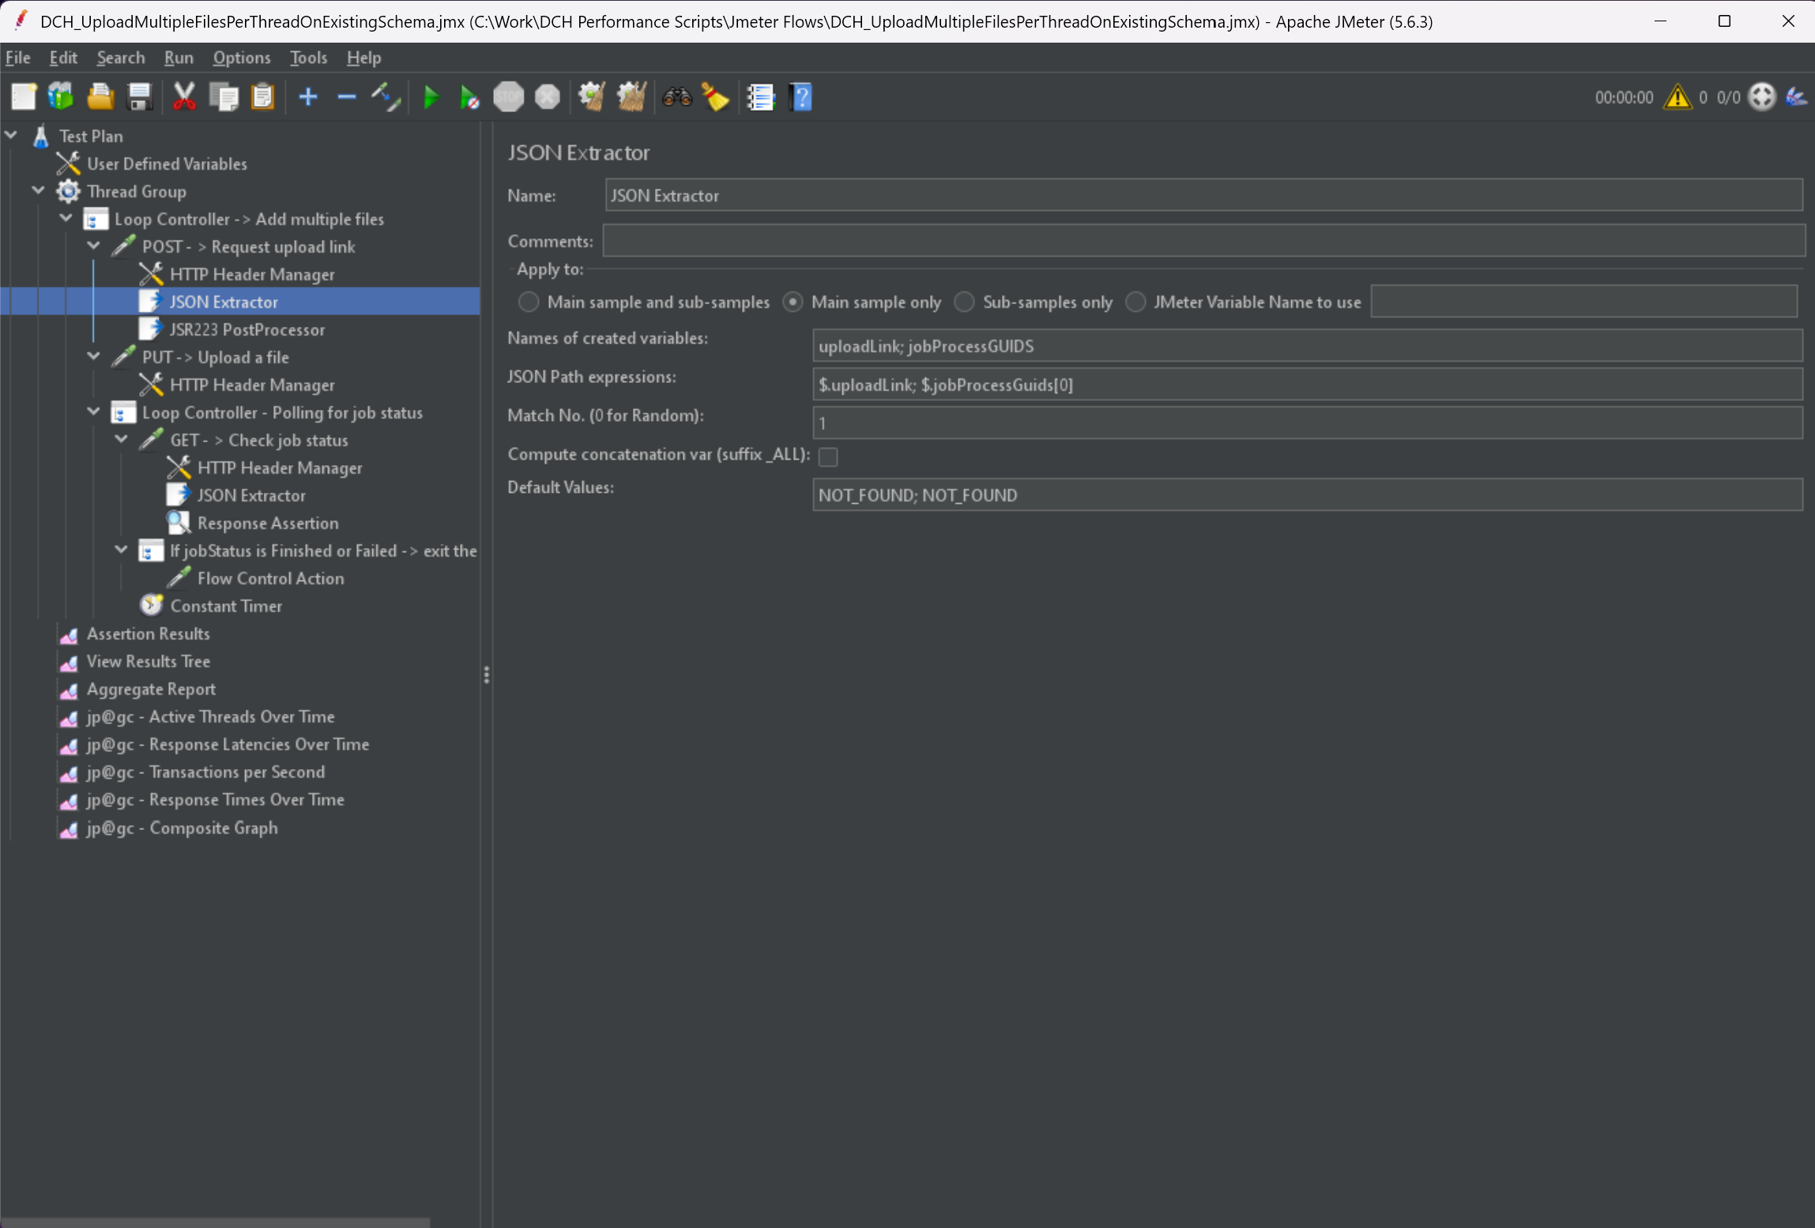Click Start no pauses icon
The image size is (1815, 1228).
(x=469, y=97)
